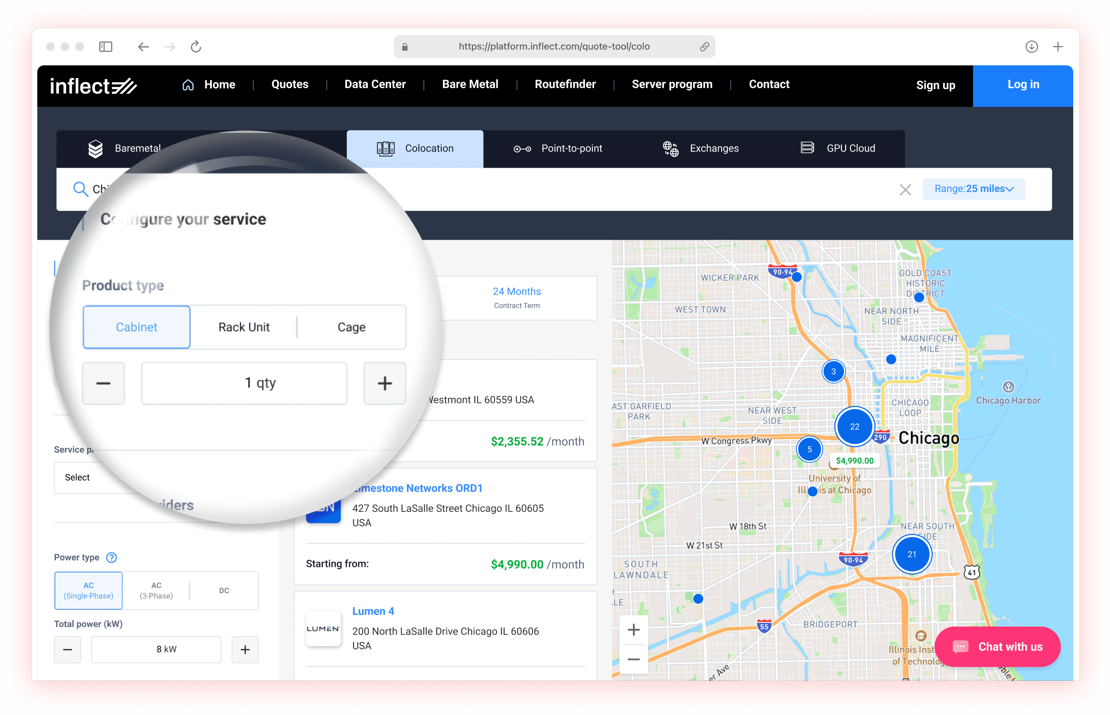1110x715 pixels.
Task: Click the $4,990.00 /month listing price
Action: (x=537, y=564)
